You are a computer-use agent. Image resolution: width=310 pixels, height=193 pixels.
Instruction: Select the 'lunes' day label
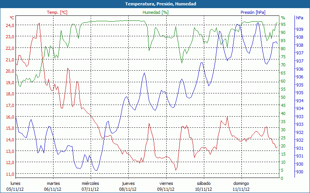tap(15, 183)
